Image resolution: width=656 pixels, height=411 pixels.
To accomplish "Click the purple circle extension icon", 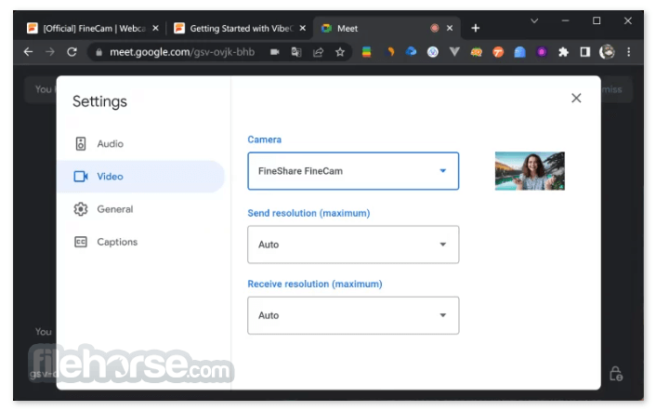I will click(x=542, y=52).
